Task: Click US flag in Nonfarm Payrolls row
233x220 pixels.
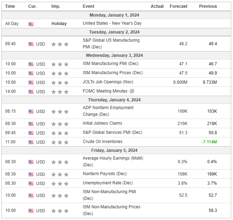Action: click(31, 174)
